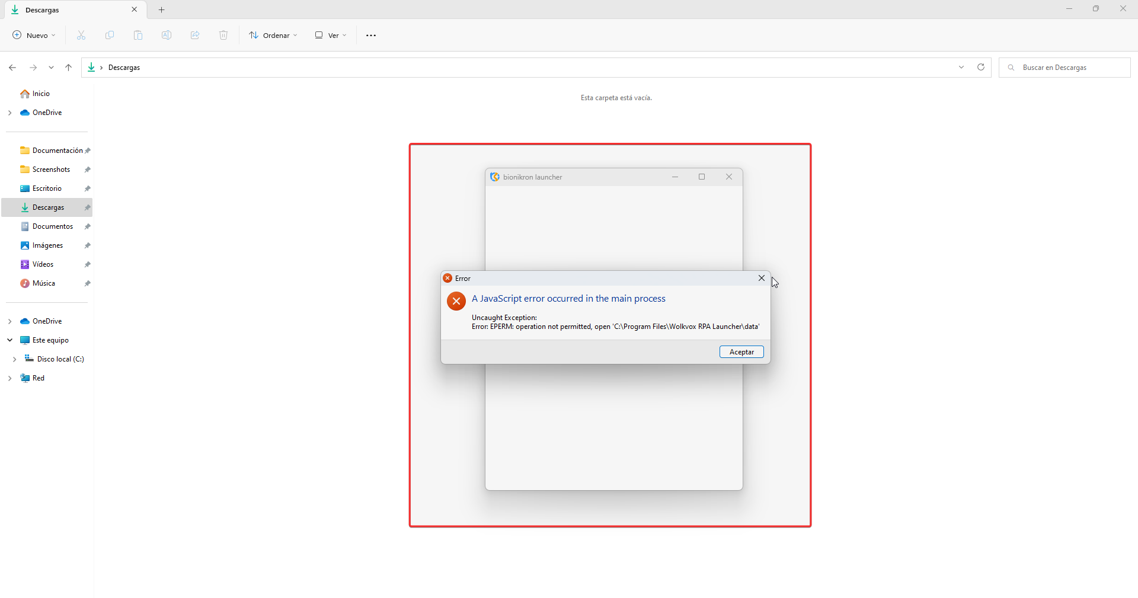Open the top OneDrive sidebar item

(x=47, y=113)
